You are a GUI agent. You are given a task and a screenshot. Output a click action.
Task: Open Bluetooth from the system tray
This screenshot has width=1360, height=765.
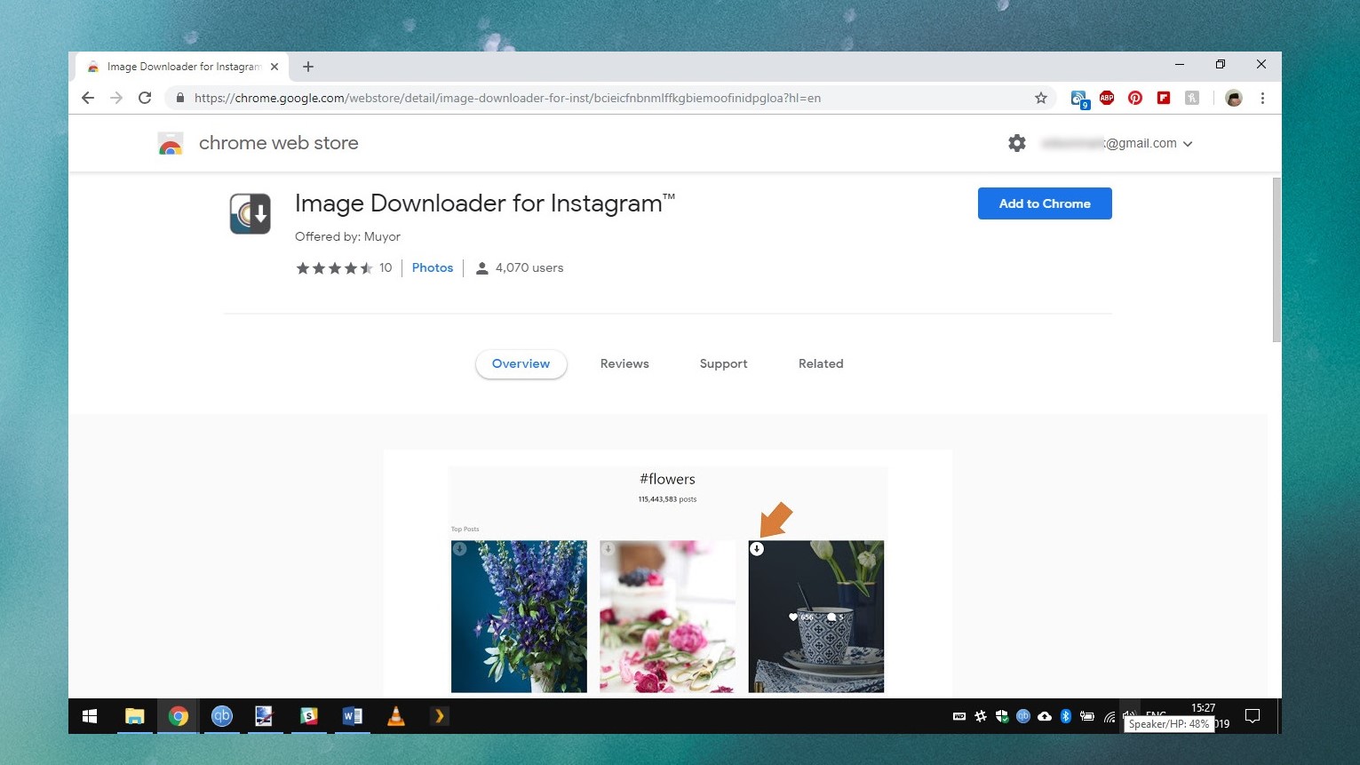point(1066,716)
